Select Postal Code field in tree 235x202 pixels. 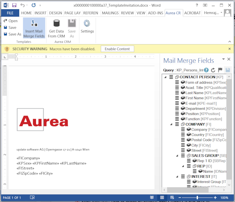(x=209, y=140)
